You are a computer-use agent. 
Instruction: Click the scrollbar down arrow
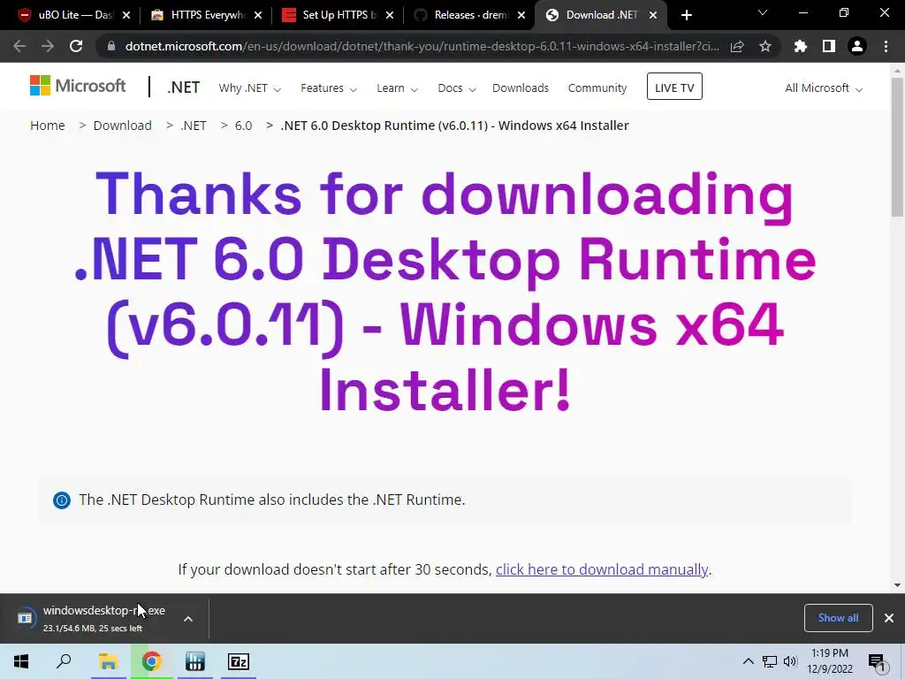pos(897,585)
